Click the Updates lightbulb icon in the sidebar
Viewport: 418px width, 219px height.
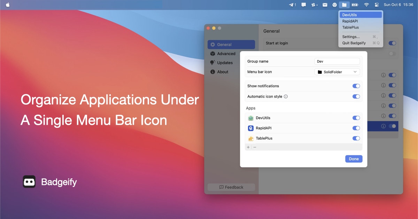point(212,63)
